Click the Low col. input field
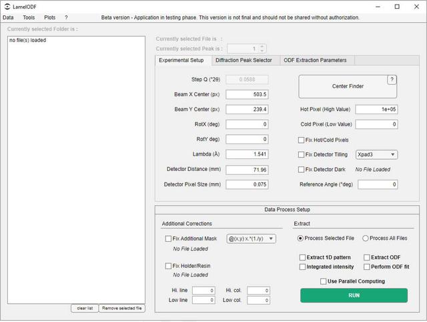Screen dimensions: 427x322 (258, 300)
